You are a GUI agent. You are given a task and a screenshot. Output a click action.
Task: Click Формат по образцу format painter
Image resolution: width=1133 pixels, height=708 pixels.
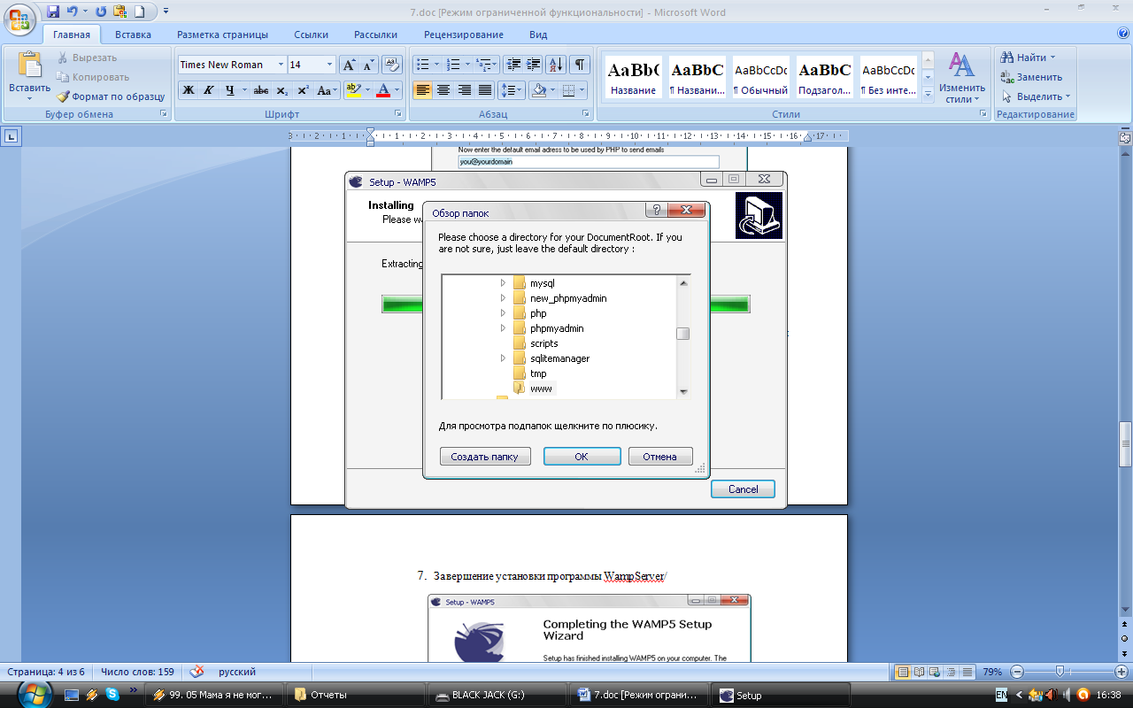[x=111, y=96]
